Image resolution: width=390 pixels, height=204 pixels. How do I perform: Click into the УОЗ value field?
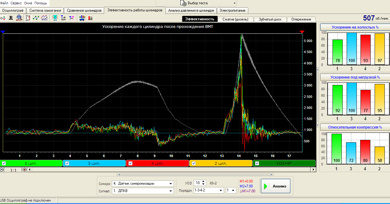[x=198, y=183]
